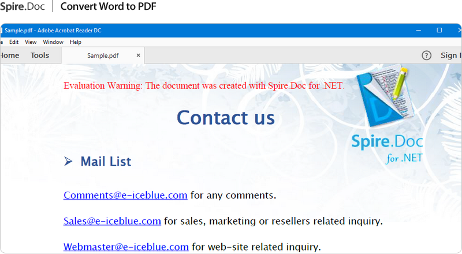The image size is (462, 254).
Task: Click the Contact us heading text
Action: tap(225, 117)
